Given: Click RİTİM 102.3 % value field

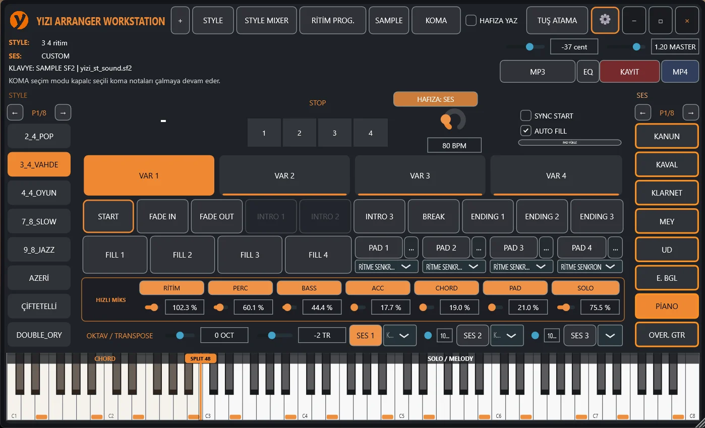Looking at the screenshot, I should [x=185, y=307].
